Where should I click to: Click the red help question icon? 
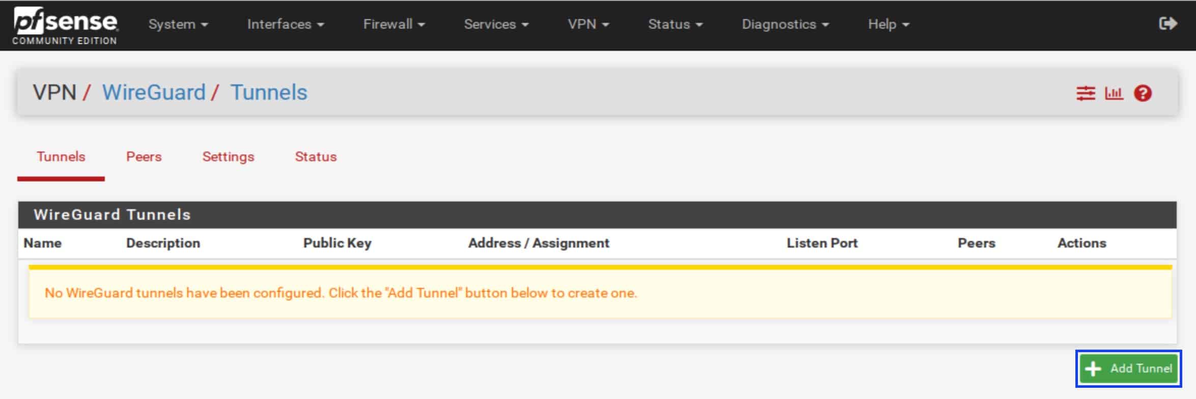1143,93
